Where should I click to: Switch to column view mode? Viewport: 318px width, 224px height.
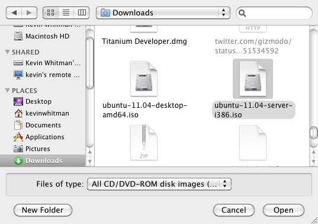(82, 13)
